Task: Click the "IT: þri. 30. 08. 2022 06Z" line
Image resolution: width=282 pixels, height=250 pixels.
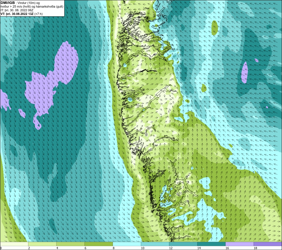Action: point(17,10)
